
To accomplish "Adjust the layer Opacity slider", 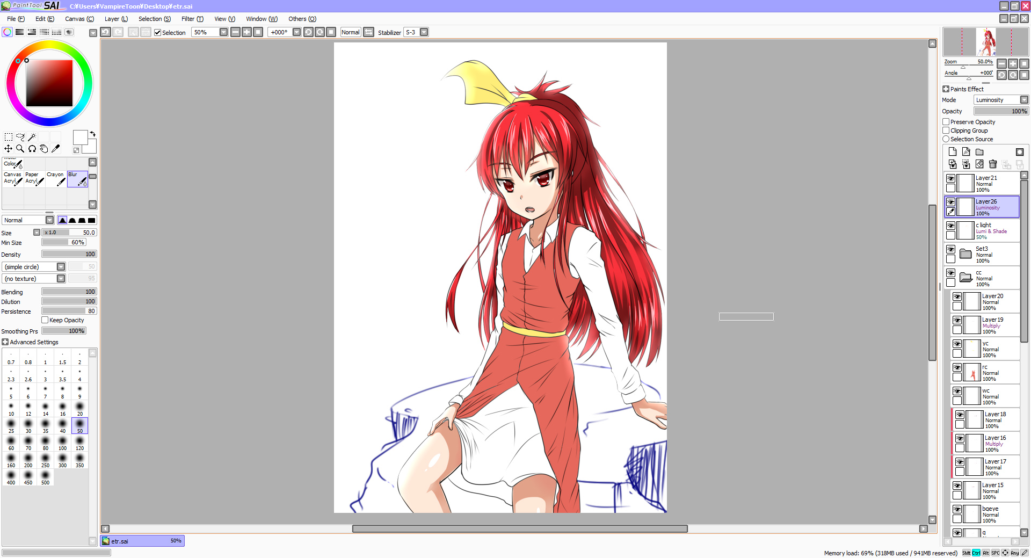I will [x=1001, y=111].
